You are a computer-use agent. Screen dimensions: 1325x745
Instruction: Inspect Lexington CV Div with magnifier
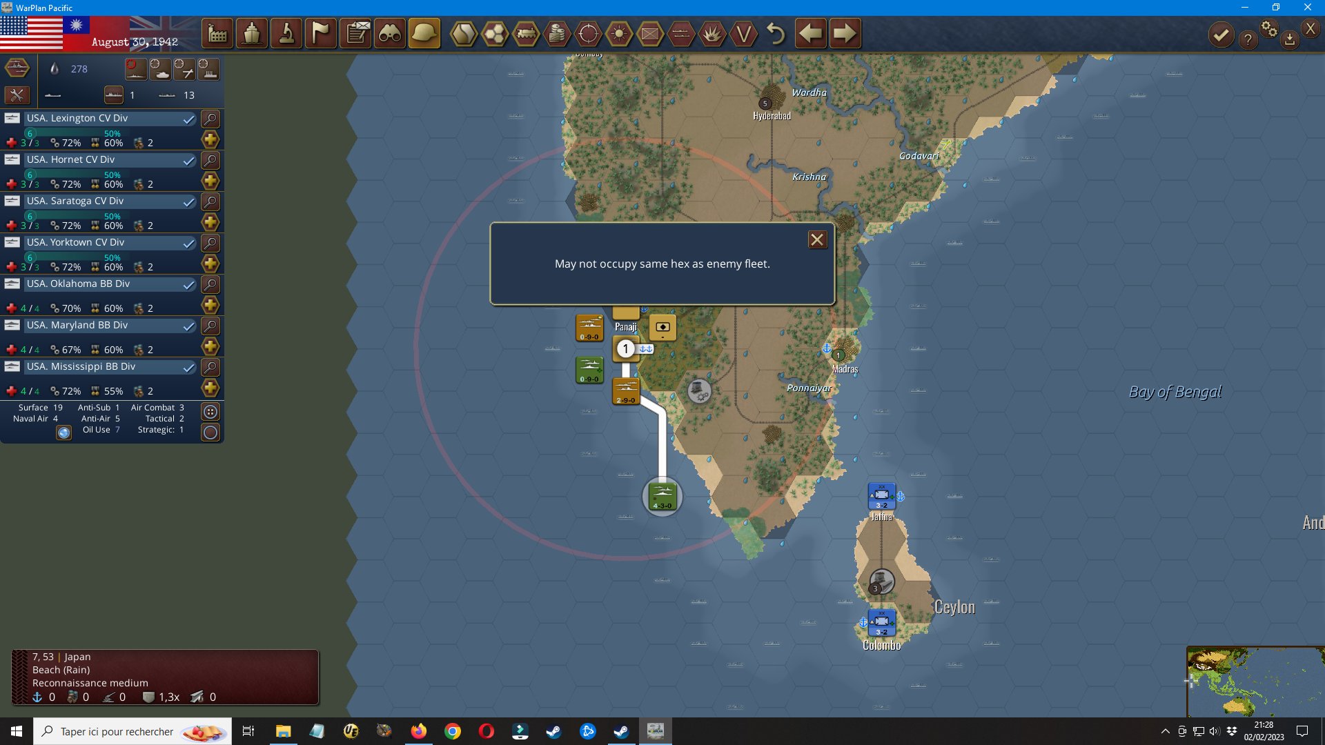click(x=210, y=119)
